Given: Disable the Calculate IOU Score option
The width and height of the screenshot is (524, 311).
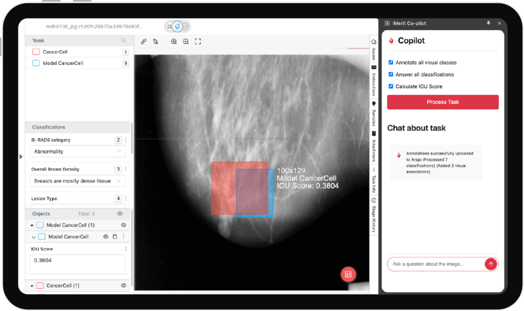Looking at the screenshot, I should tap(391, 86).
